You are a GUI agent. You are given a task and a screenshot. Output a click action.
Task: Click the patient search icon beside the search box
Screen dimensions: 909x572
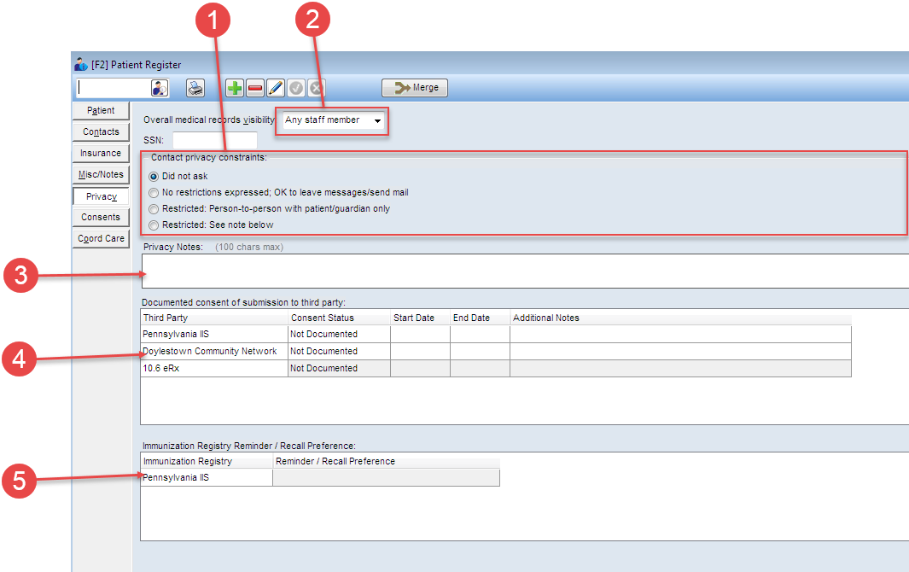pyautogui.click(x=160, y=88)
